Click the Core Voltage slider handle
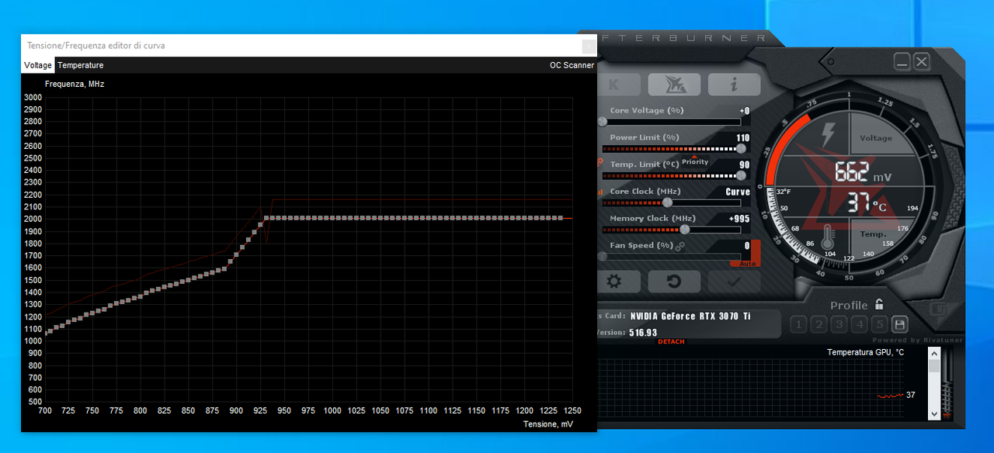Screen dimensions: 994x453 [x=602, y=121]
